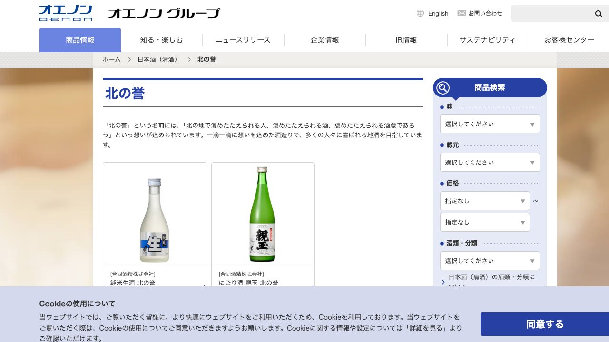Image resolution: width=609 pixels, height=342 pixels.
Task: Open 純米生酒 北の誉 product link
Action: 133,283
